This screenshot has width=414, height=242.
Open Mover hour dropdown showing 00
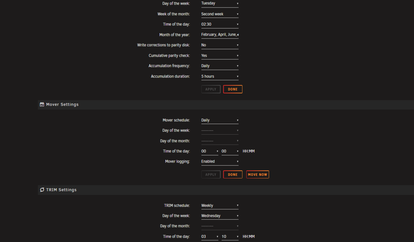pos(209,151)
